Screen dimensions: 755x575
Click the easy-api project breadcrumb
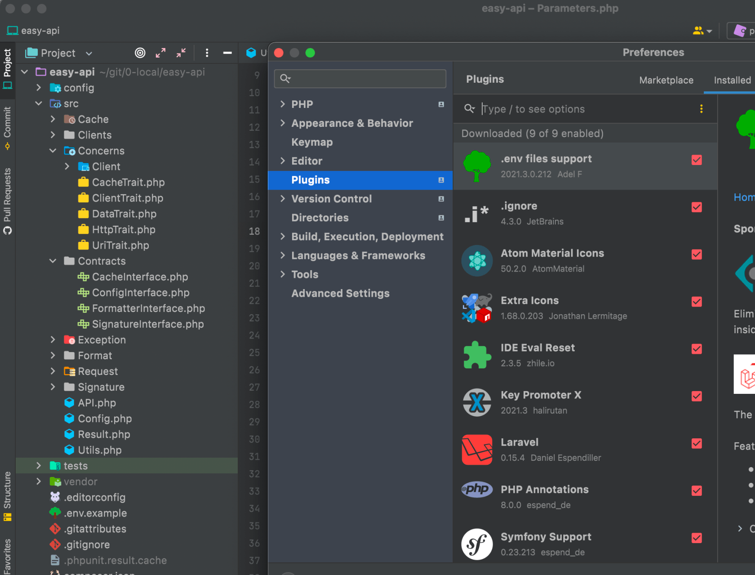click(x=33, y=31)
